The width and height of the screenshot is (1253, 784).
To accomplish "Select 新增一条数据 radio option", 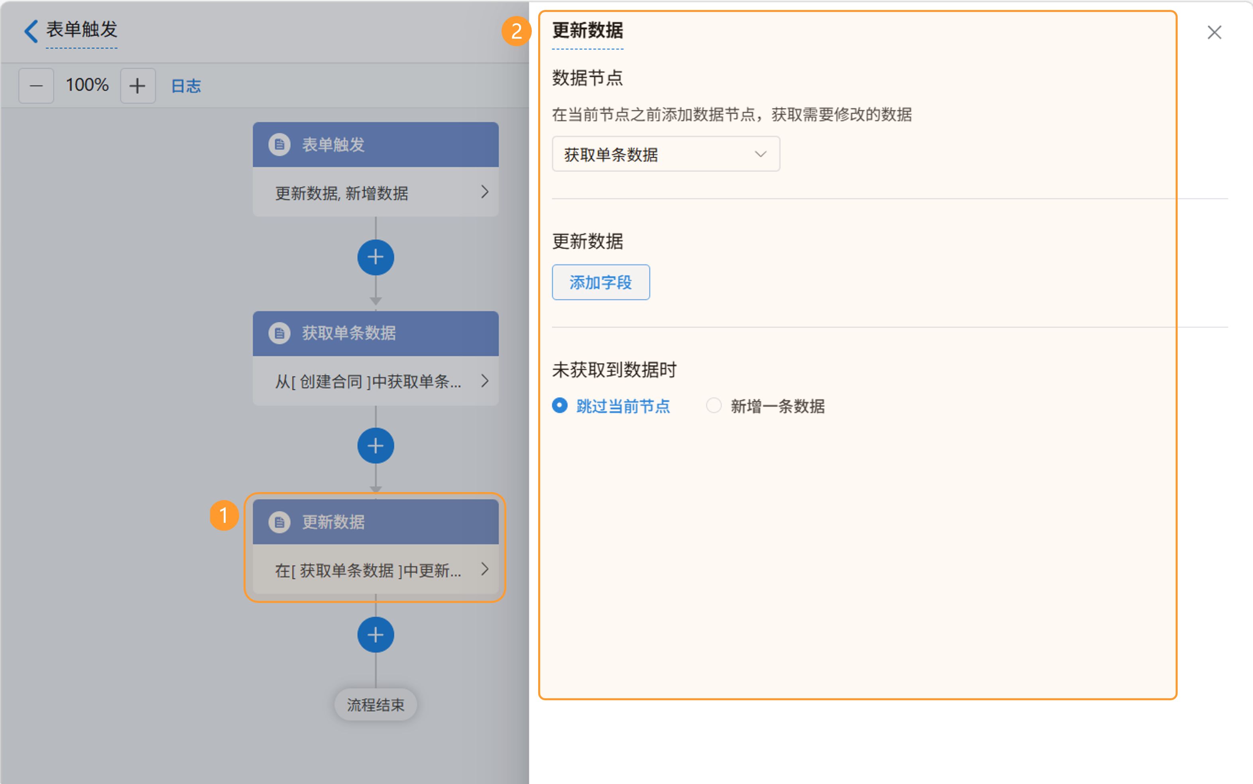I will (714, 406).
